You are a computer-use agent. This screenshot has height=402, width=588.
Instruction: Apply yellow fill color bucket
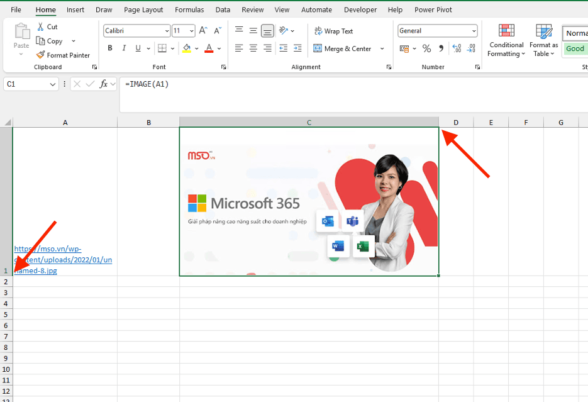[186, 48]
